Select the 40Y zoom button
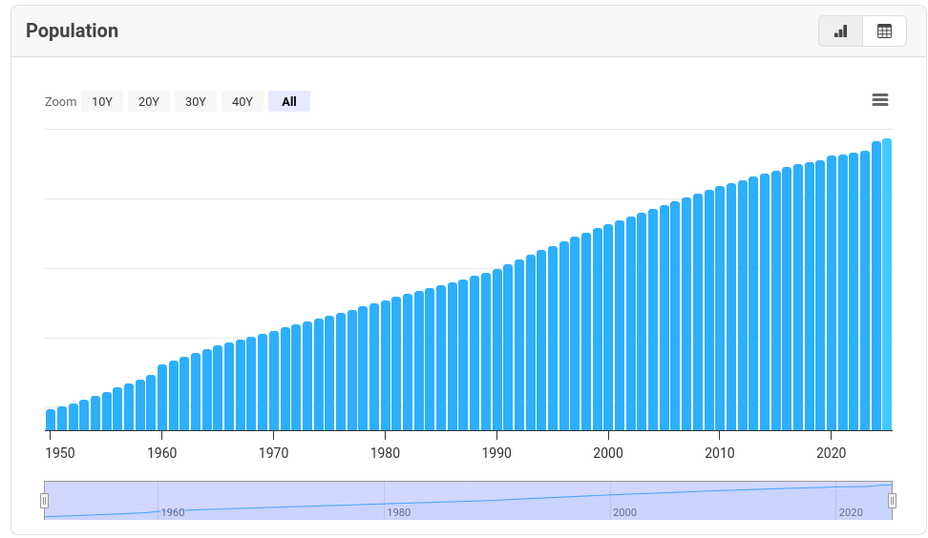 (243, 101)
